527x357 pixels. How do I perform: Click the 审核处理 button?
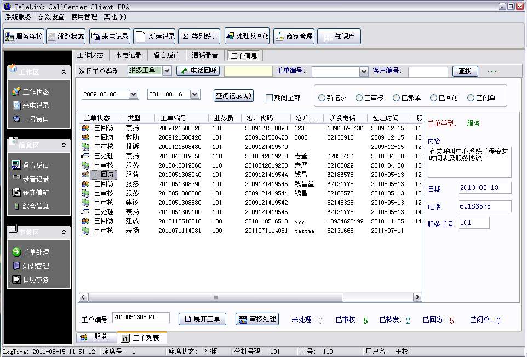click(257, 319)
